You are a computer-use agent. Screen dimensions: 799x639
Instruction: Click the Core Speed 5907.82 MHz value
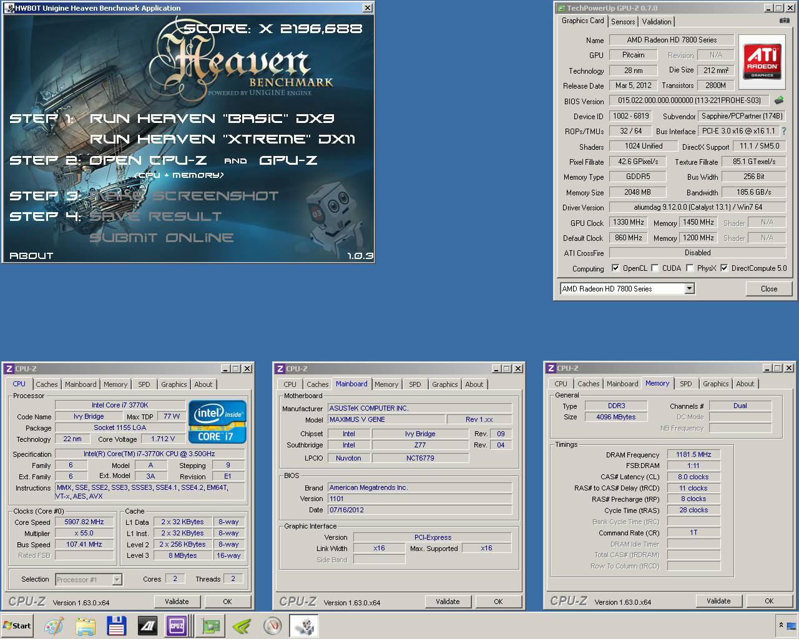(84, 522)
